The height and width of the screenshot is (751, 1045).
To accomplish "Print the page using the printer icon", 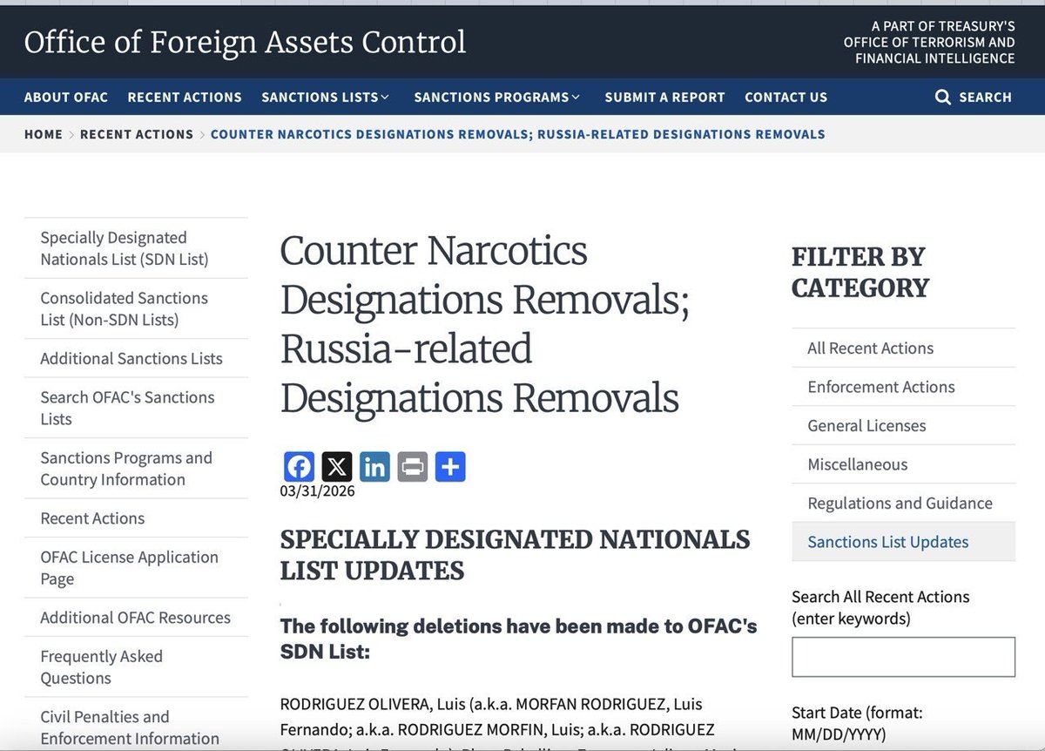I will [x=413, y=466].
